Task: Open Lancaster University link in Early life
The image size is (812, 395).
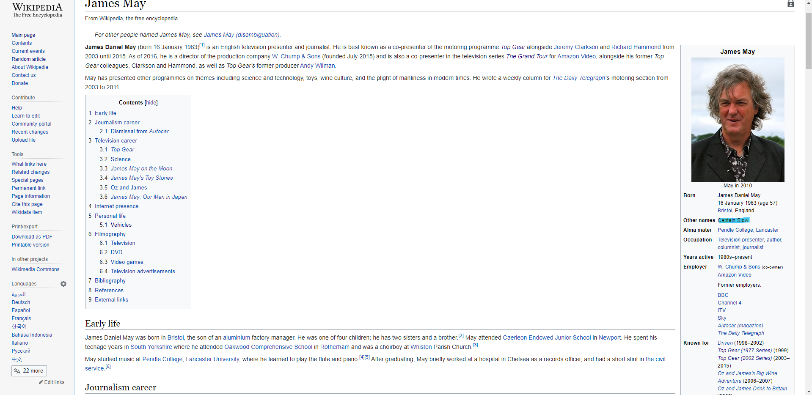Action: coord(212,359)
